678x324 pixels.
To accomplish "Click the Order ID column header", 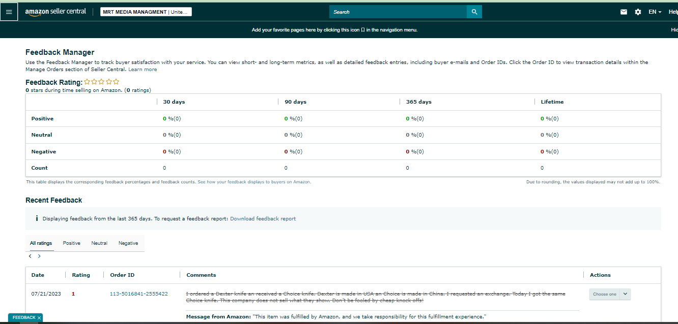I will (122, 275).
